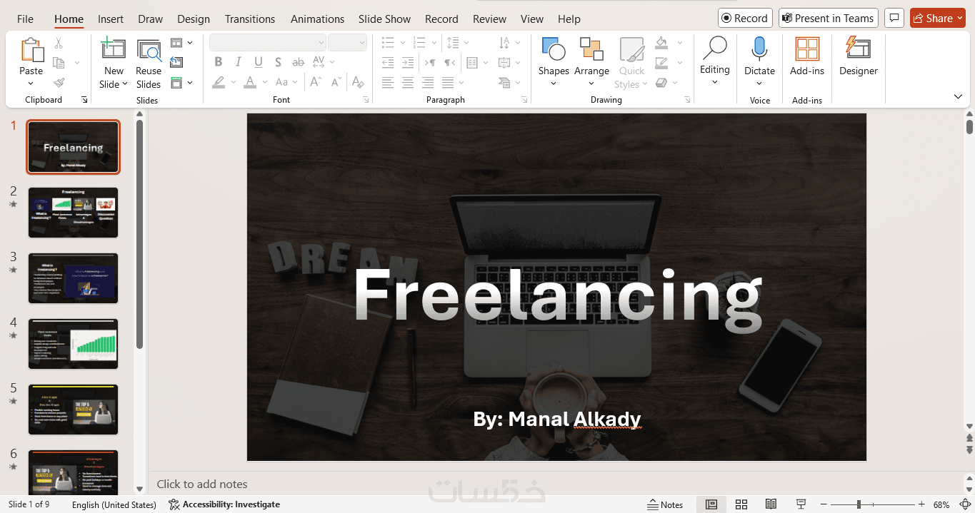Click Convert to SmartArt icon
975x513 pixels.
(504, 82)
